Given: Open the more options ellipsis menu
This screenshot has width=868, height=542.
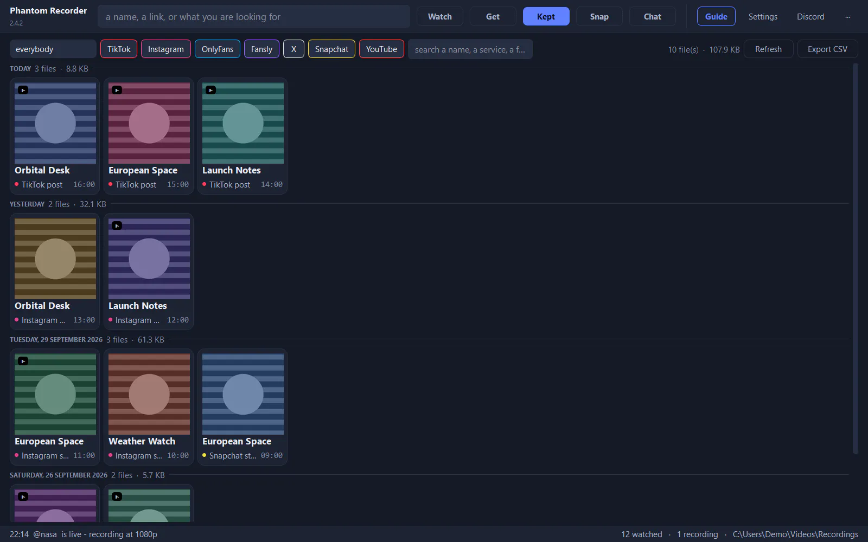Looking at the screenshot, I should point(847,17).
